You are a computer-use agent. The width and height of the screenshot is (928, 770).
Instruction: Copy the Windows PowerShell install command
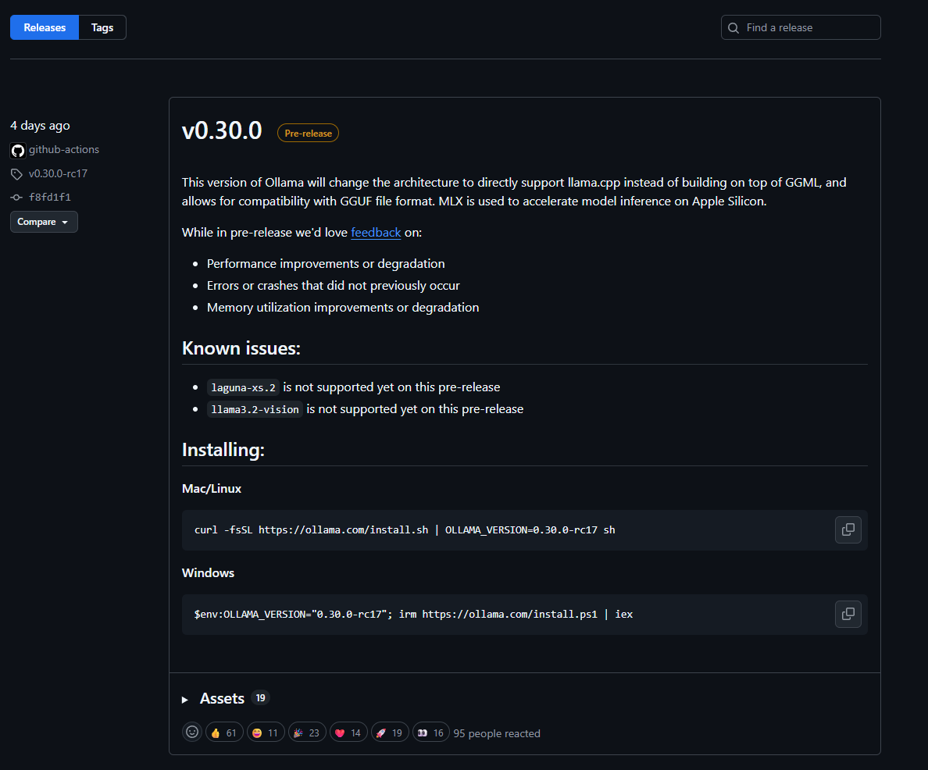848,615
